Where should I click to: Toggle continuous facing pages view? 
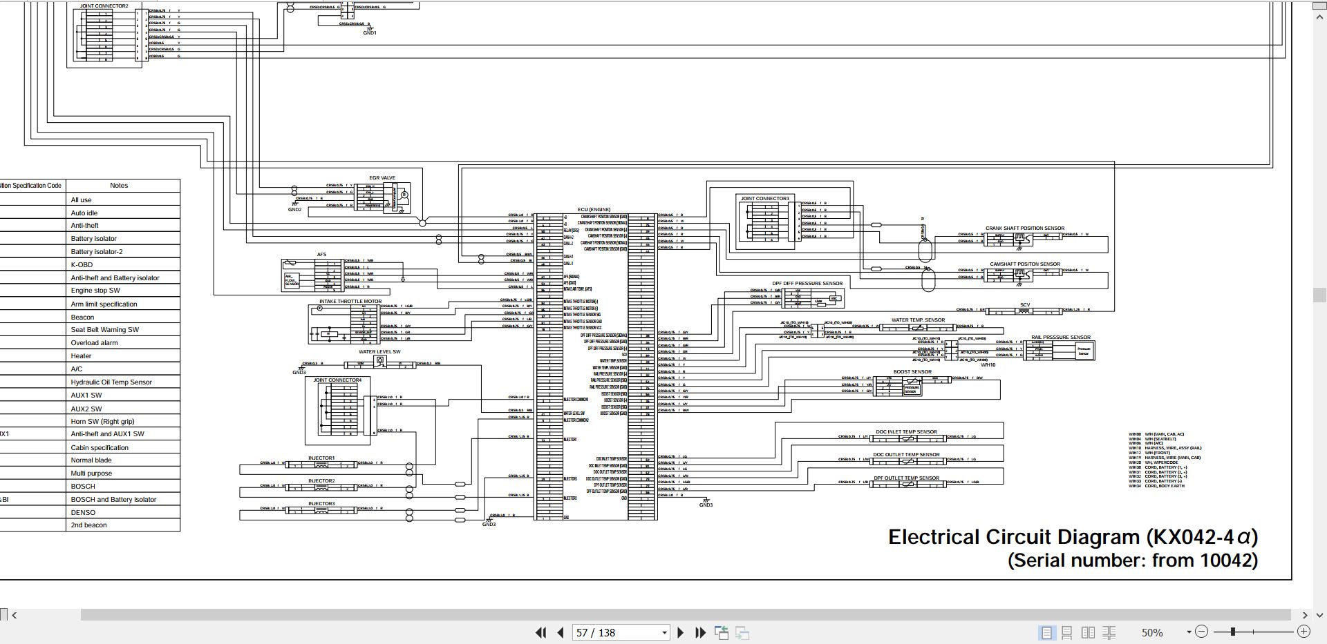tap(1109, 632)
